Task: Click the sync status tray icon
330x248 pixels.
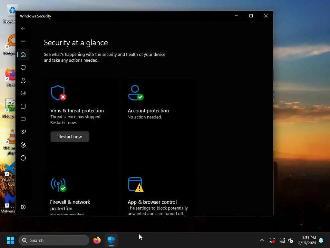Action: [272, 240]
